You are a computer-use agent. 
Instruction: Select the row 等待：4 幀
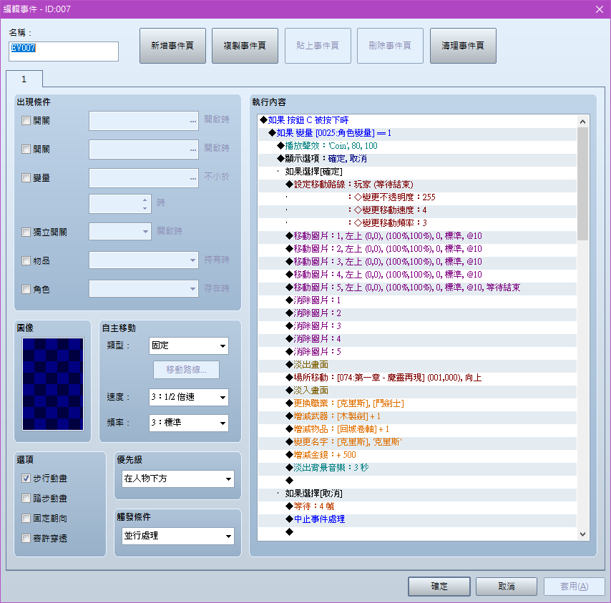click(x=417, y=506)
